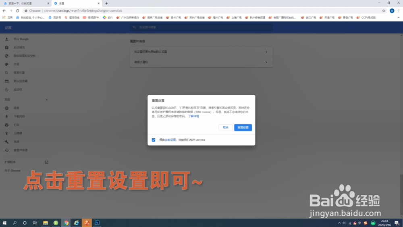The height and width of the screenshot is (227, 403).
Task: Open Task View on the taskbar
Action: [x=35, y=223]
